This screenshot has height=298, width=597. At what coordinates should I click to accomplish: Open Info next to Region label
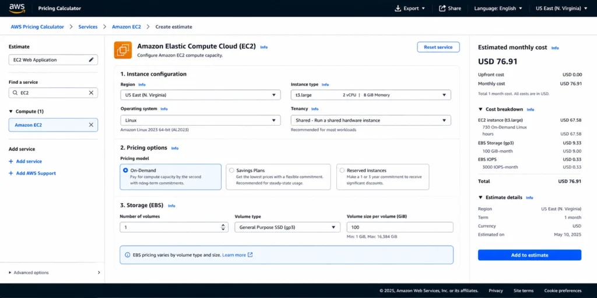[x=142, y=84]
